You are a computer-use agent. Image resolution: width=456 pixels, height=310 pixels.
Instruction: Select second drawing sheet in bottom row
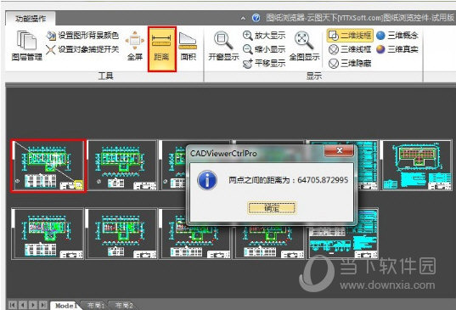pyautogui.click(x=121, y=234)
